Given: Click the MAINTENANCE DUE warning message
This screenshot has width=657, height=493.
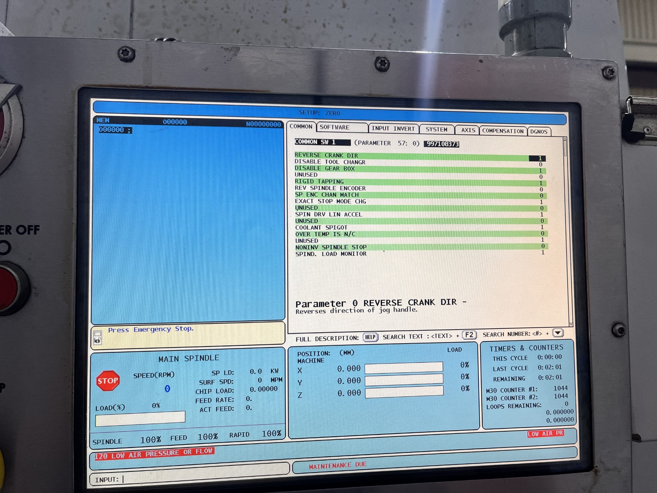Looking at the screenshot, I should coord(337,465).
